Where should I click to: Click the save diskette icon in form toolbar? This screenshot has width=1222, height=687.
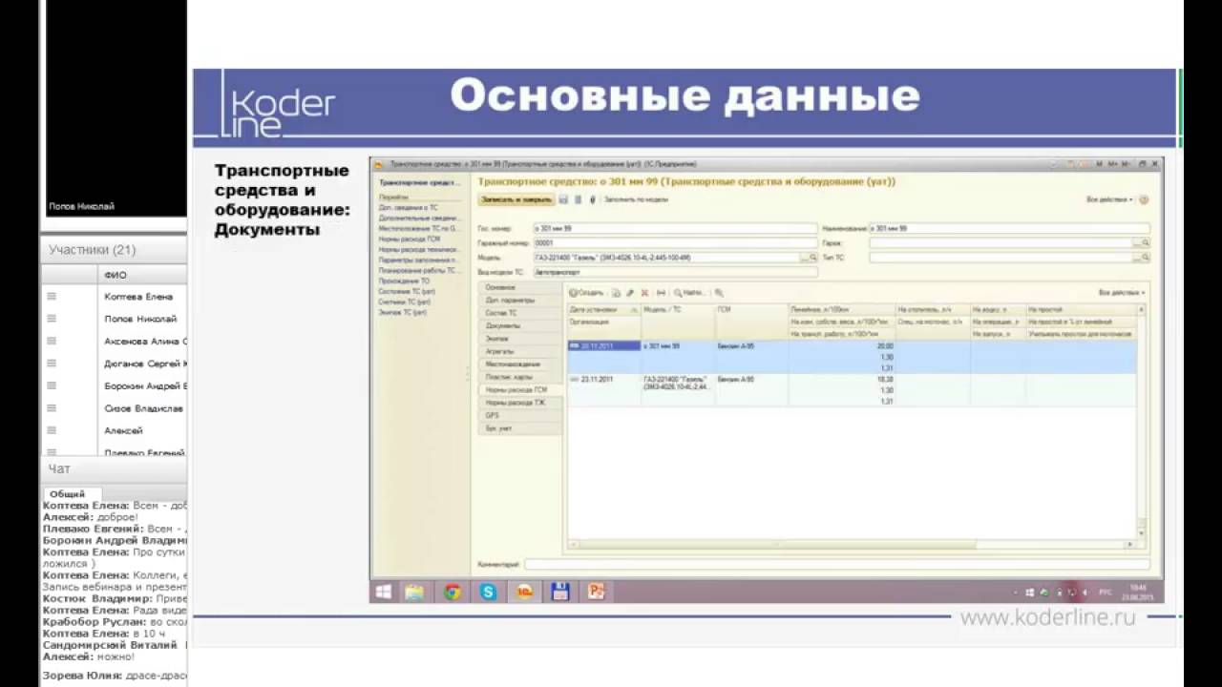pyautogui.click(x=563, y=199)
